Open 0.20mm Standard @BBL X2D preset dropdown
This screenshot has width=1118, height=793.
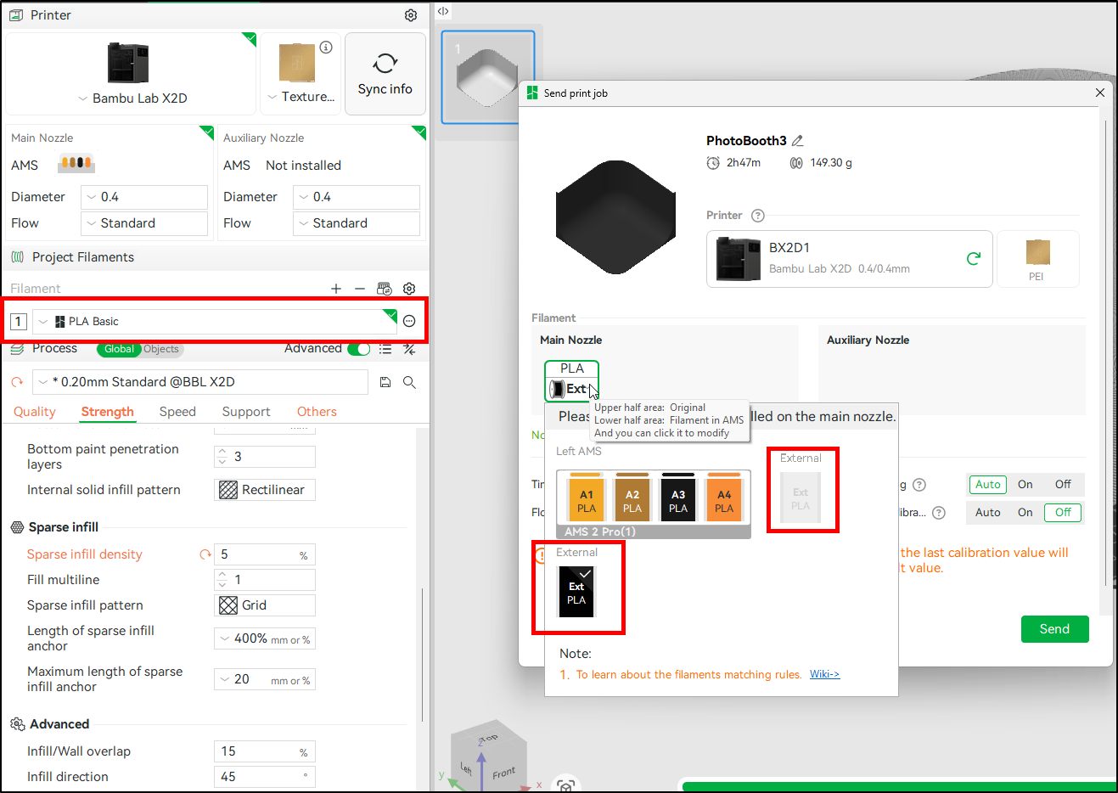coord(200,382)
